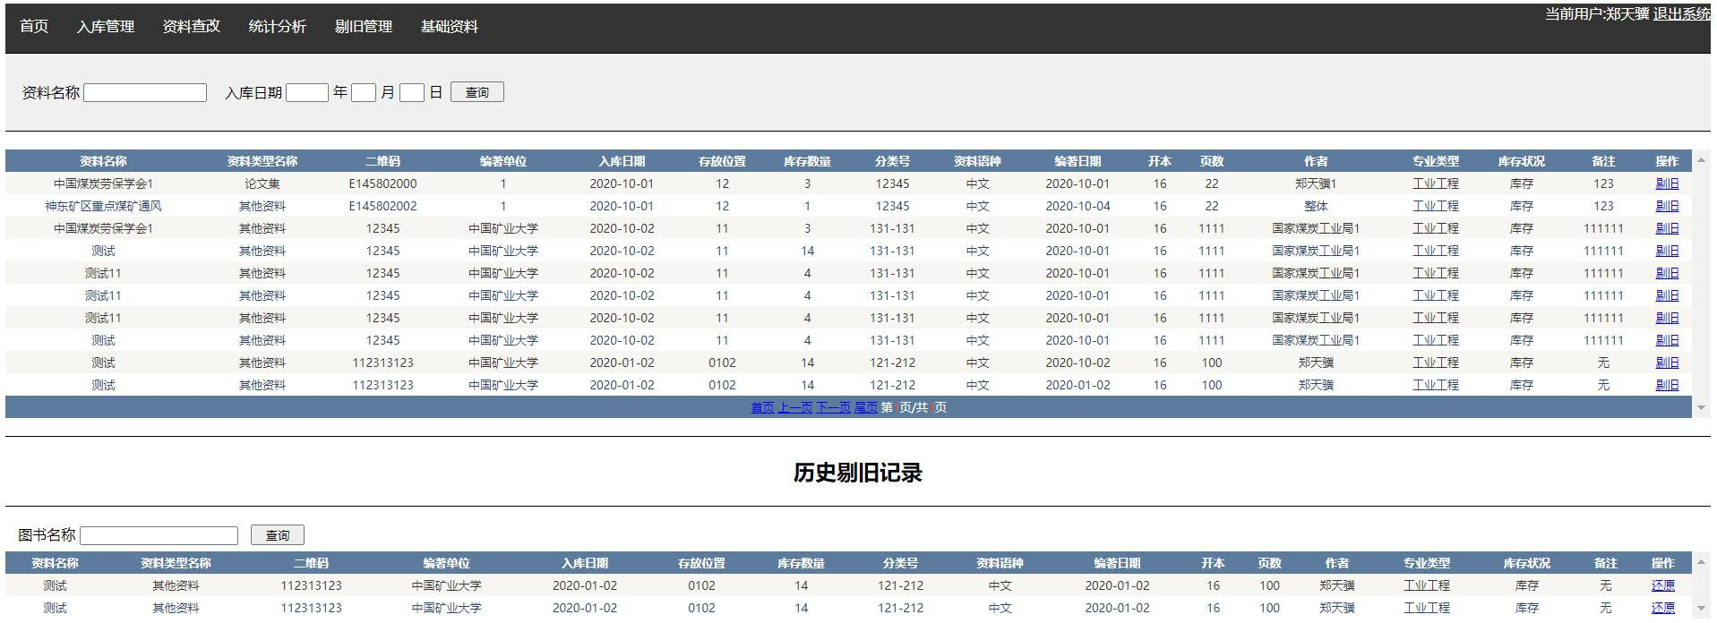Click 剔旧 link for row E145802000

click(x=1667, y=183)
